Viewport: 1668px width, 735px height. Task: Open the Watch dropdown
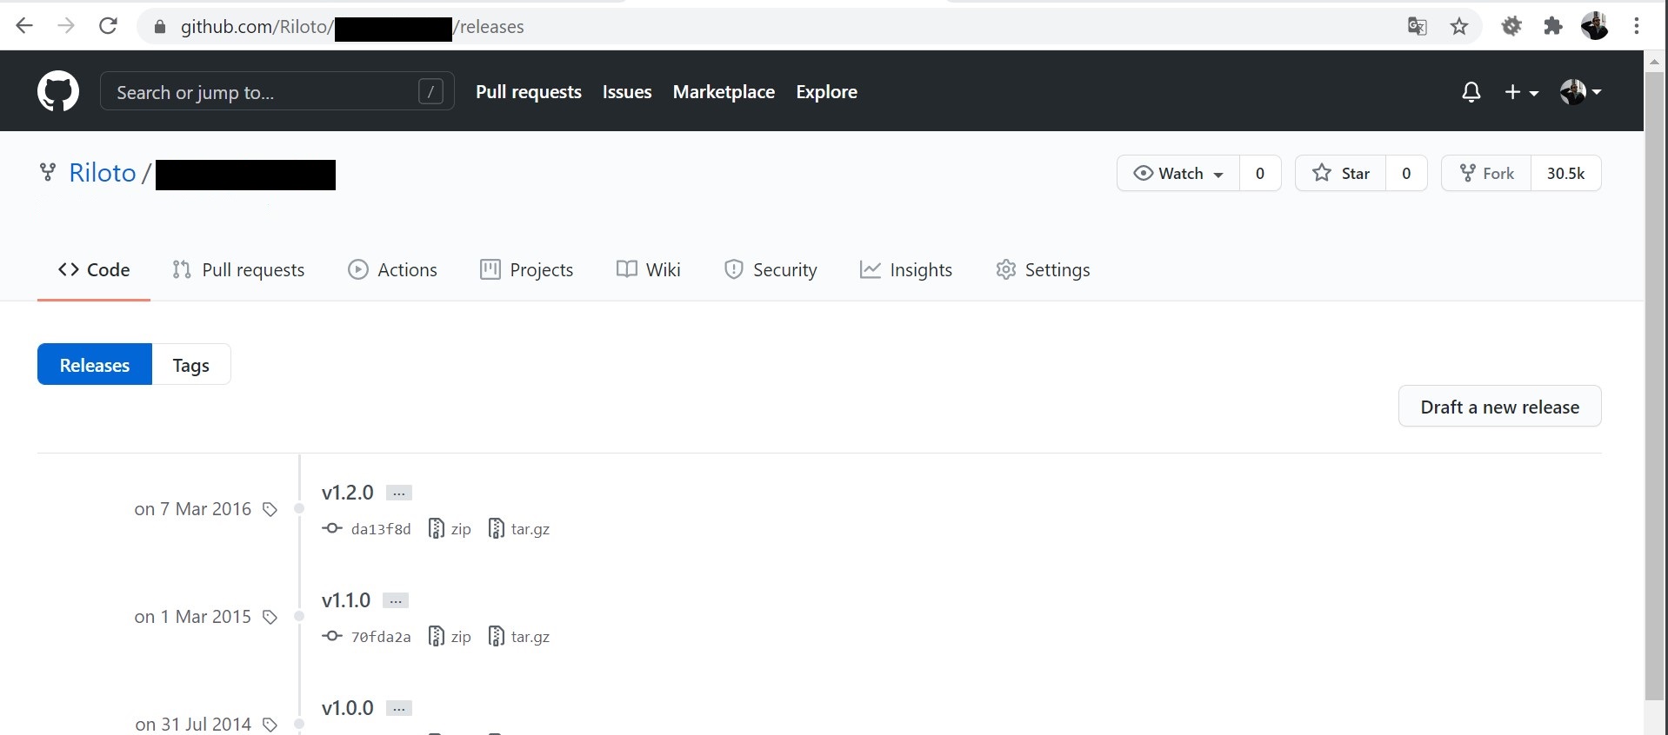point(1178,173)
